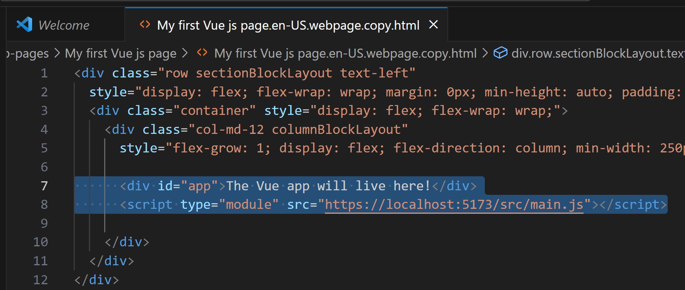Screen dimensions: 685x290
Task: Click the HTML file icon in the editor tab
Action: click(145, 24)
